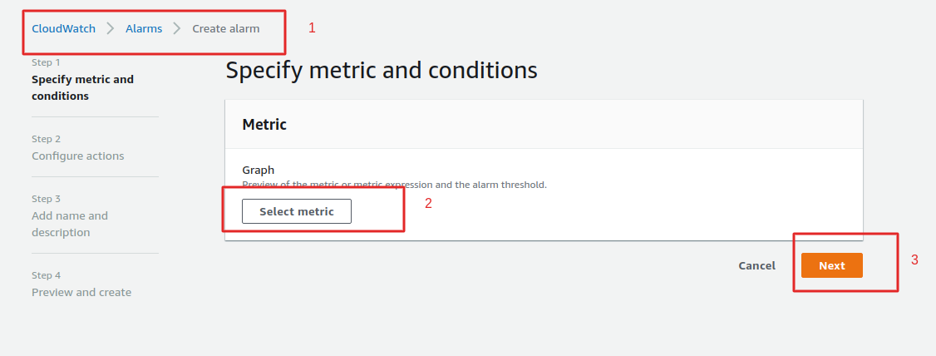This screenshot has height=356, width=936.
Task: Select sidebar step Specify metric and conditions
Action: click(82, 87)
